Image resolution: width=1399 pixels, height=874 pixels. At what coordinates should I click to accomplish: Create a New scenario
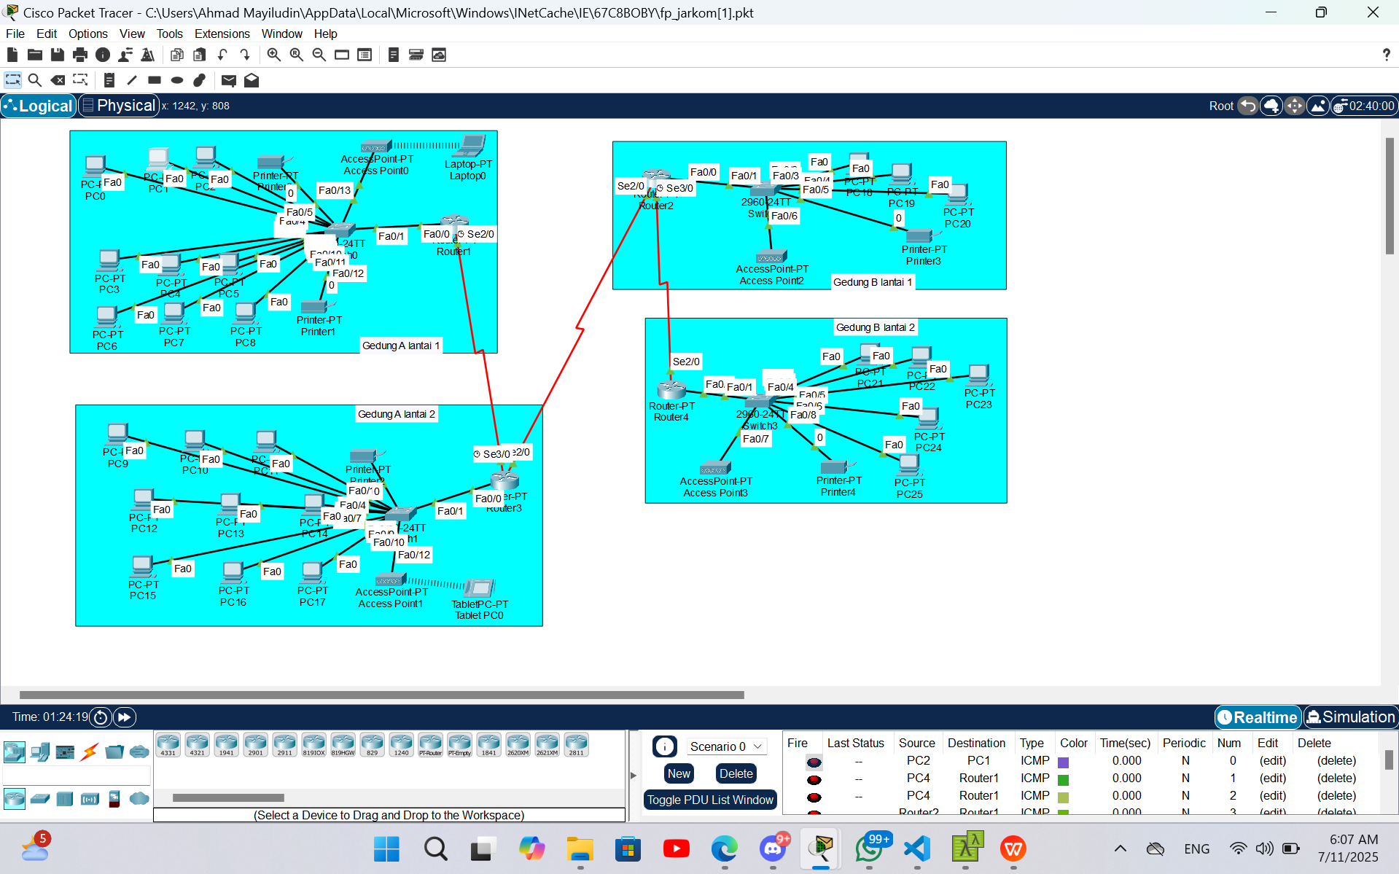pos(679,773)
